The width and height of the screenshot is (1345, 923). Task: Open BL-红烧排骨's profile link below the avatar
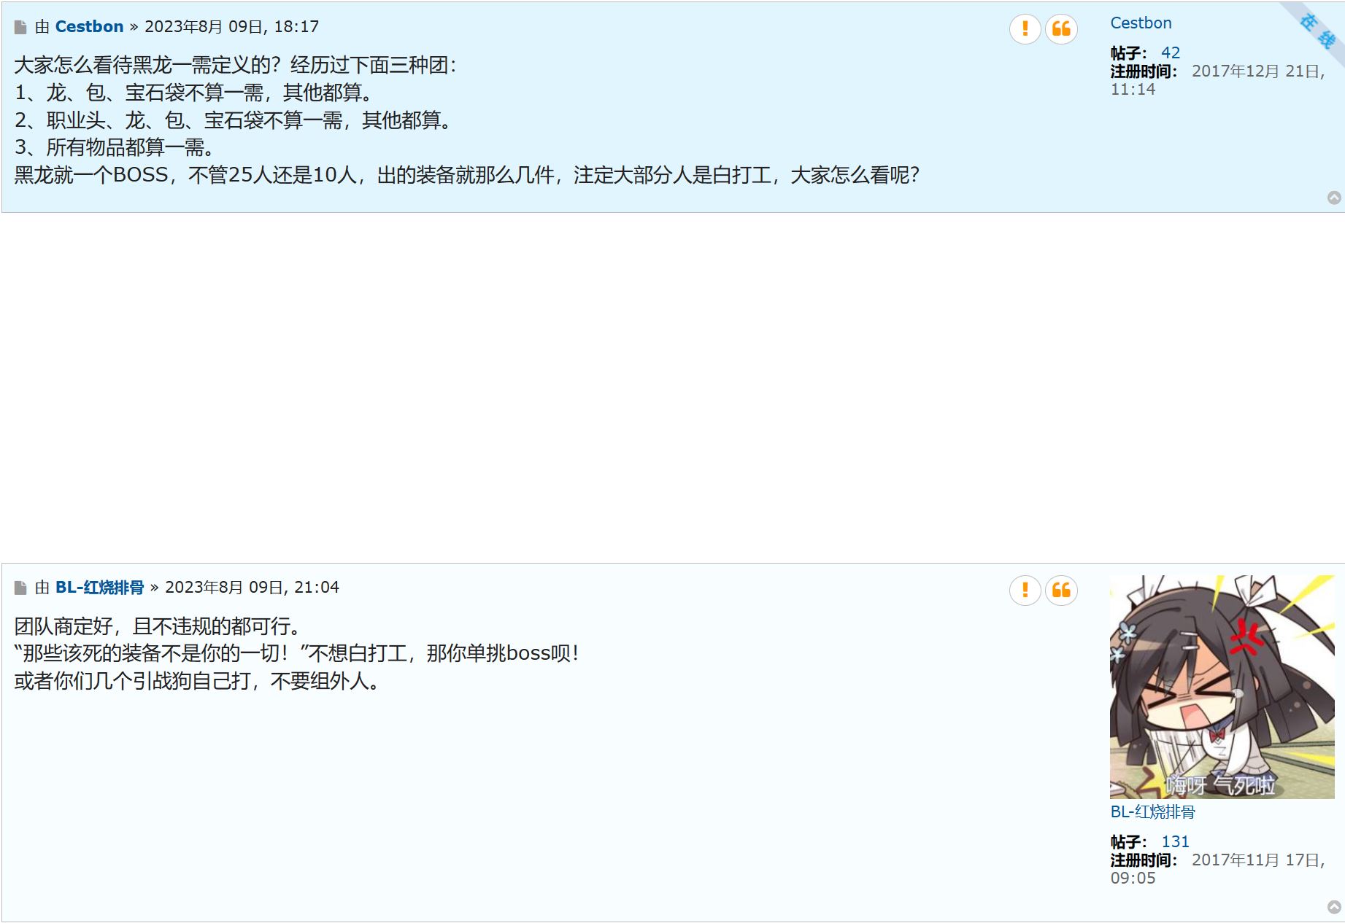[x=1152, y=812]
